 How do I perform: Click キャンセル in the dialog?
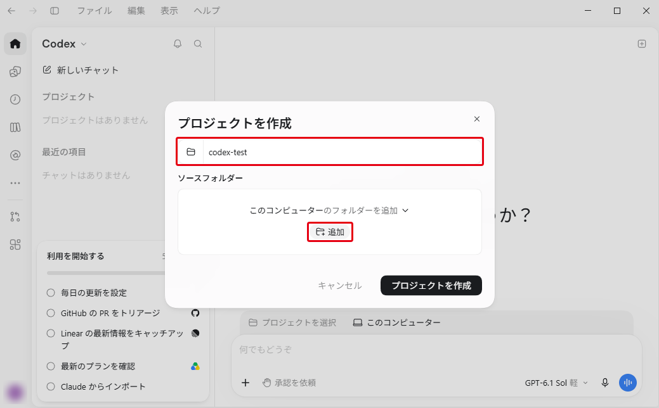click(339, 286)
